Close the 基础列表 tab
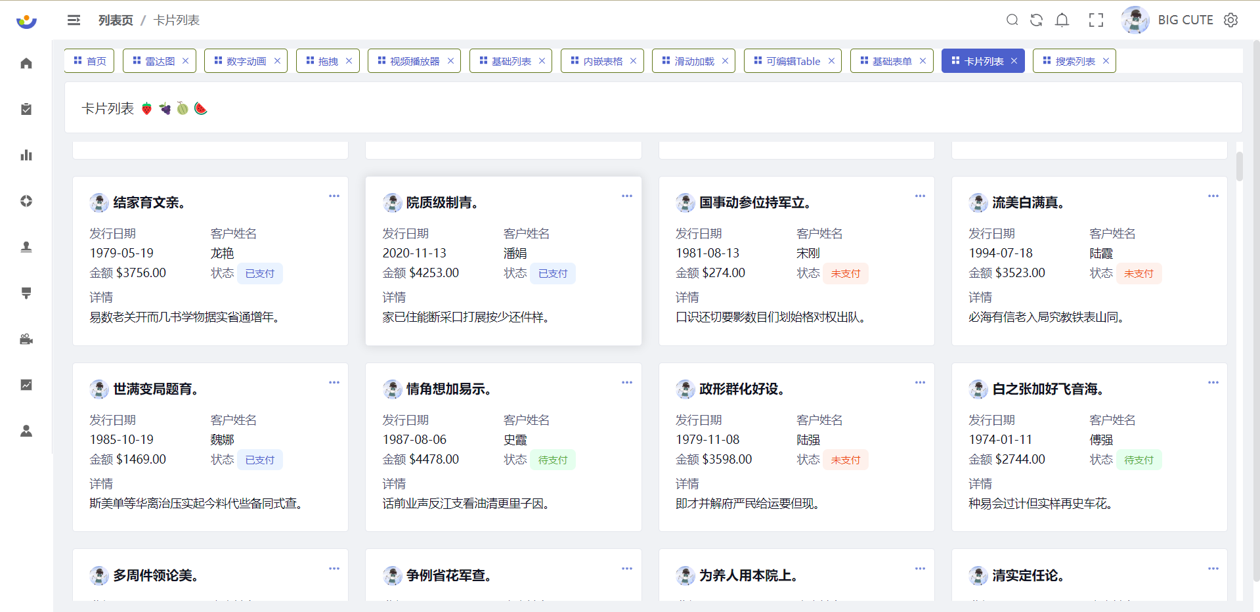Viewport: 1260px width, 612px height. coord(542,61)
